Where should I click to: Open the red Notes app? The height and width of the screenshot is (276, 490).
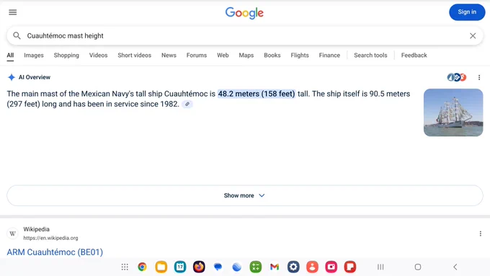tap(350, 267)
